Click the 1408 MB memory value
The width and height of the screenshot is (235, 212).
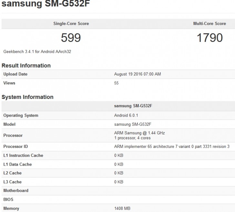(122, 208)
